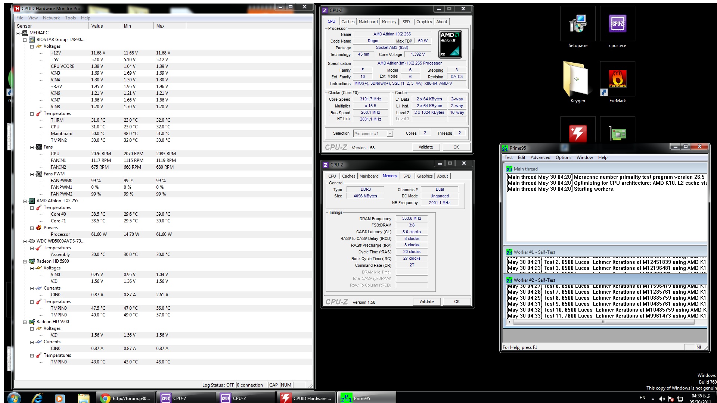Switch to the Prime95 taskbar button

coord(366,398)
